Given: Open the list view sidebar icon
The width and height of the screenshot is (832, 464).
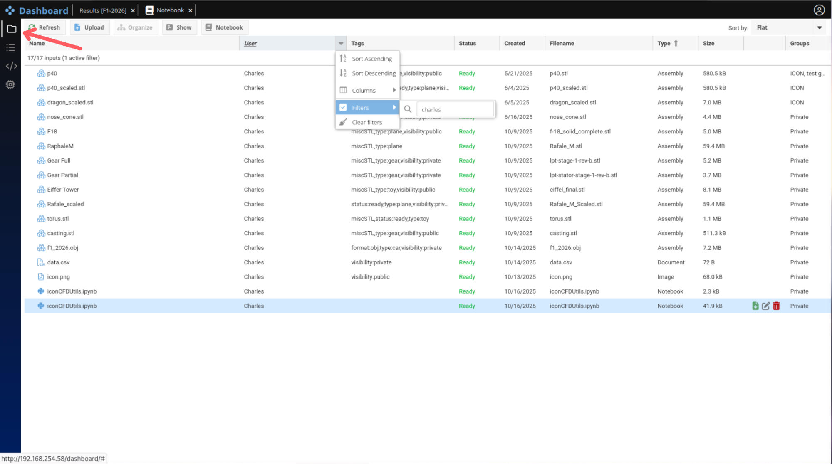Looking at the screenshot, I should tap(11, 48).
